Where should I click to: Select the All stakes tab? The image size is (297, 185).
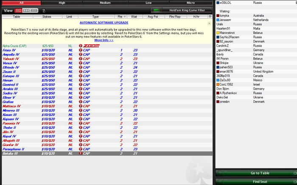[21, 3]
